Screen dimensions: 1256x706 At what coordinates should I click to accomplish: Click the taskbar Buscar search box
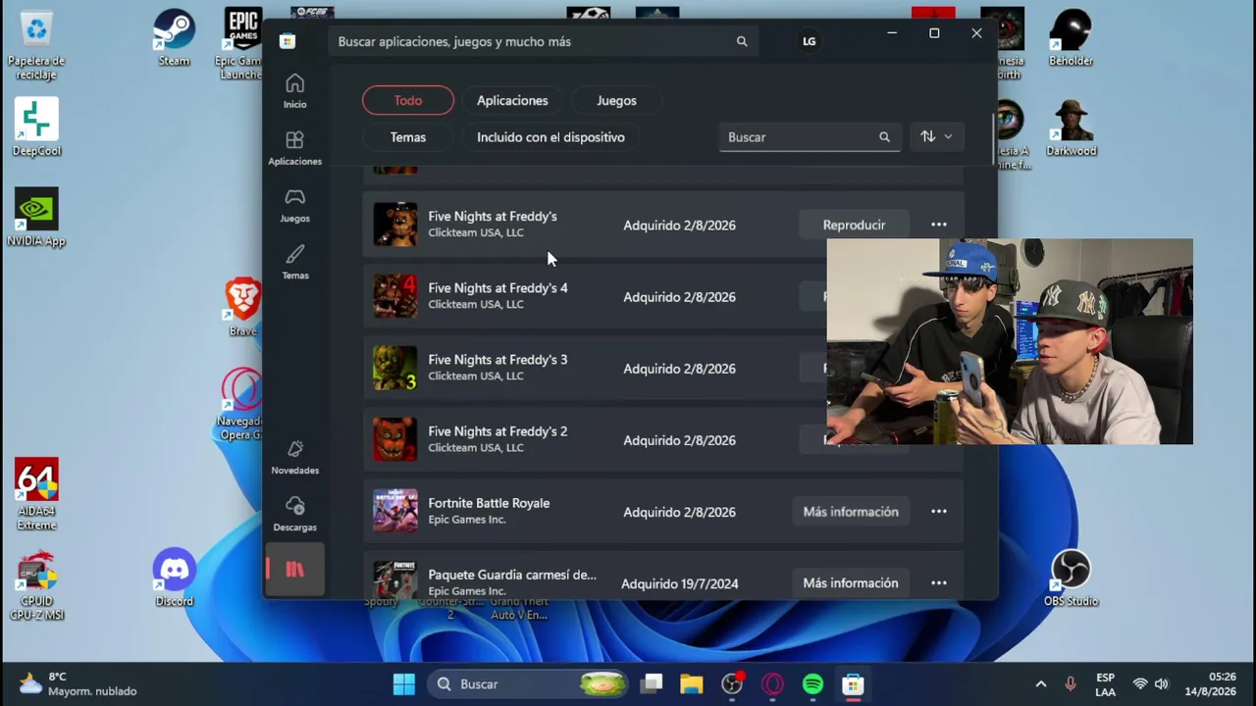pos(530,684)
